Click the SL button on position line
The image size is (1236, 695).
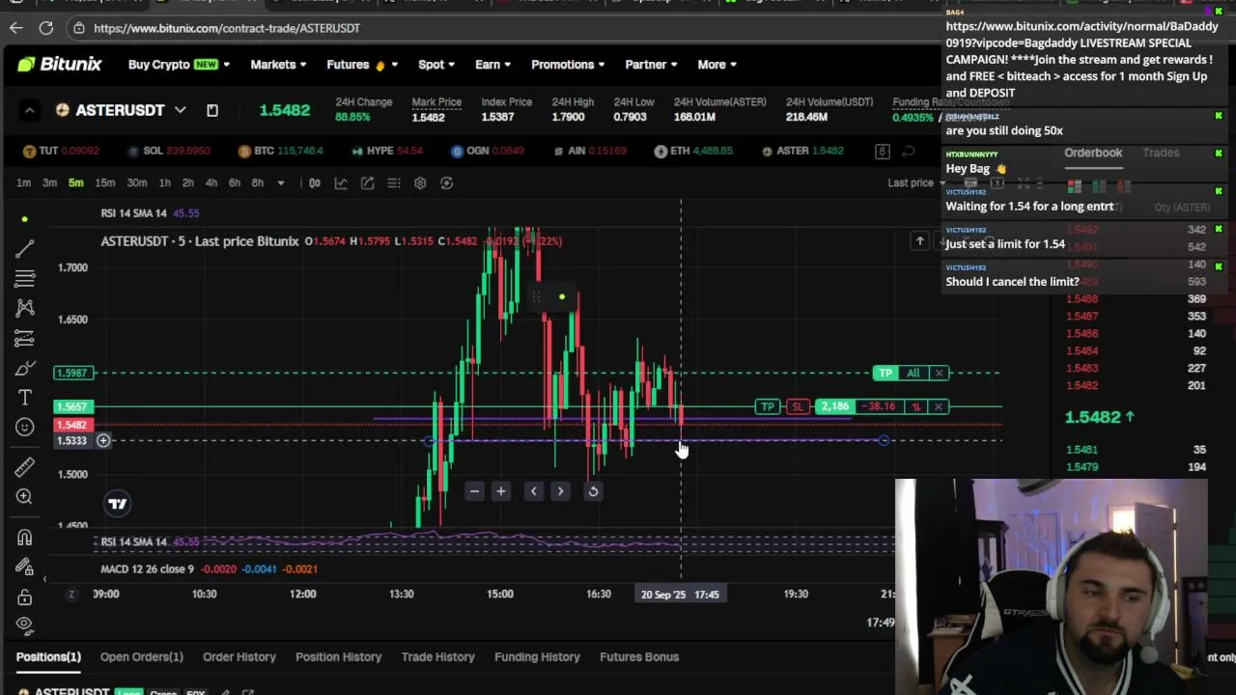pos(797,406)
